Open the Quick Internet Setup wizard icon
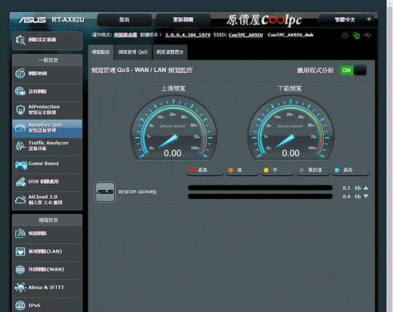Viewport: 393px width, 312px height. [x=20, y=40]
